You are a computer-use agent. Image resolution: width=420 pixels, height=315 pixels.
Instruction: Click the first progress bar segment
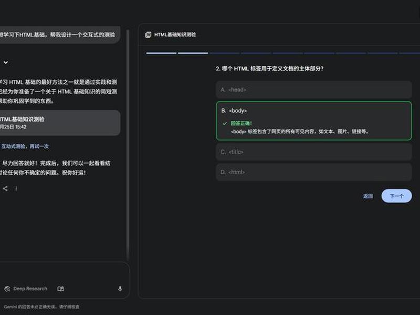161,53
